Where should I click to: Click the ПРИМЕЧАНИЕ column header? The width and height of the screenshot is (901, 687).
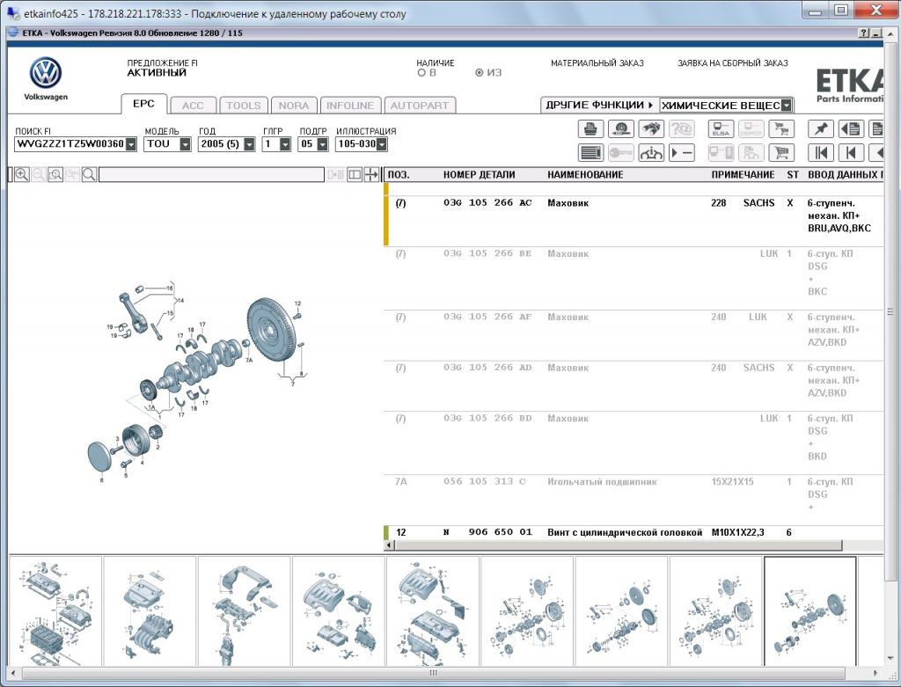click(743, 175)
